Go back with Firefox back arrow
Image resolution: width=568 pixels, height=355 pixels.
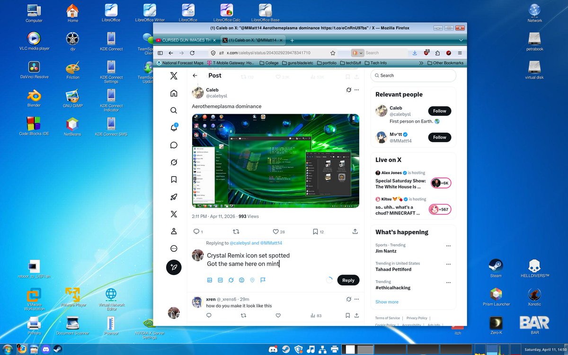coord(171,53)
